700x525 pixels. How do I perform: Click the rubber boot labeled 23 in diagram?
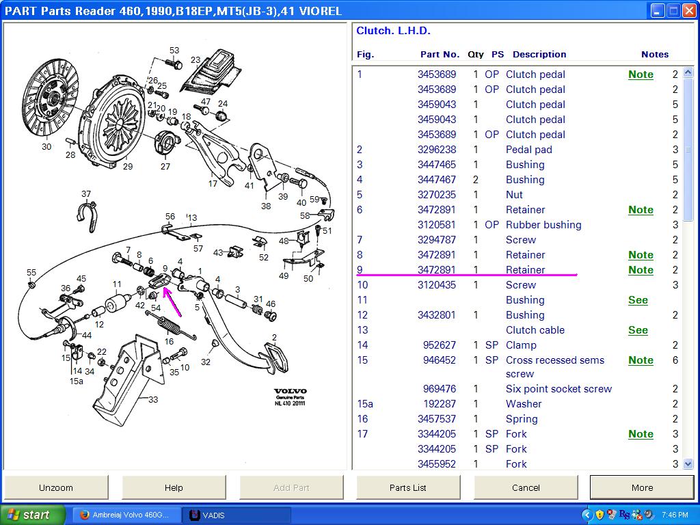click(x=211, y=72)
